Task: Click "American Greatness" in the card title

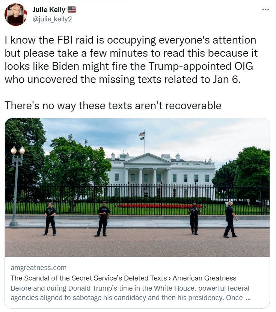Action: (x=204, y=278)
